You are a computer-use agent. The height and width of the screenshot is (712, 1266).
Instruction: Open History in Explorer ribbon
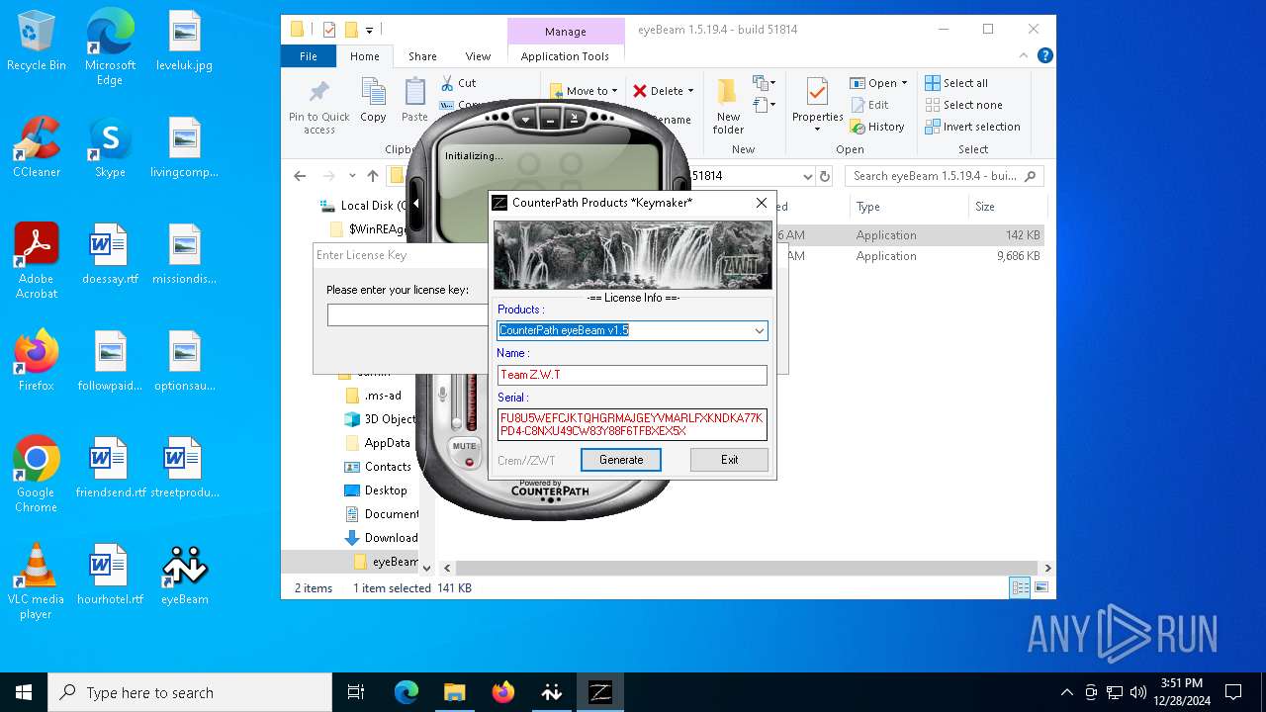[x=876, y=127]
